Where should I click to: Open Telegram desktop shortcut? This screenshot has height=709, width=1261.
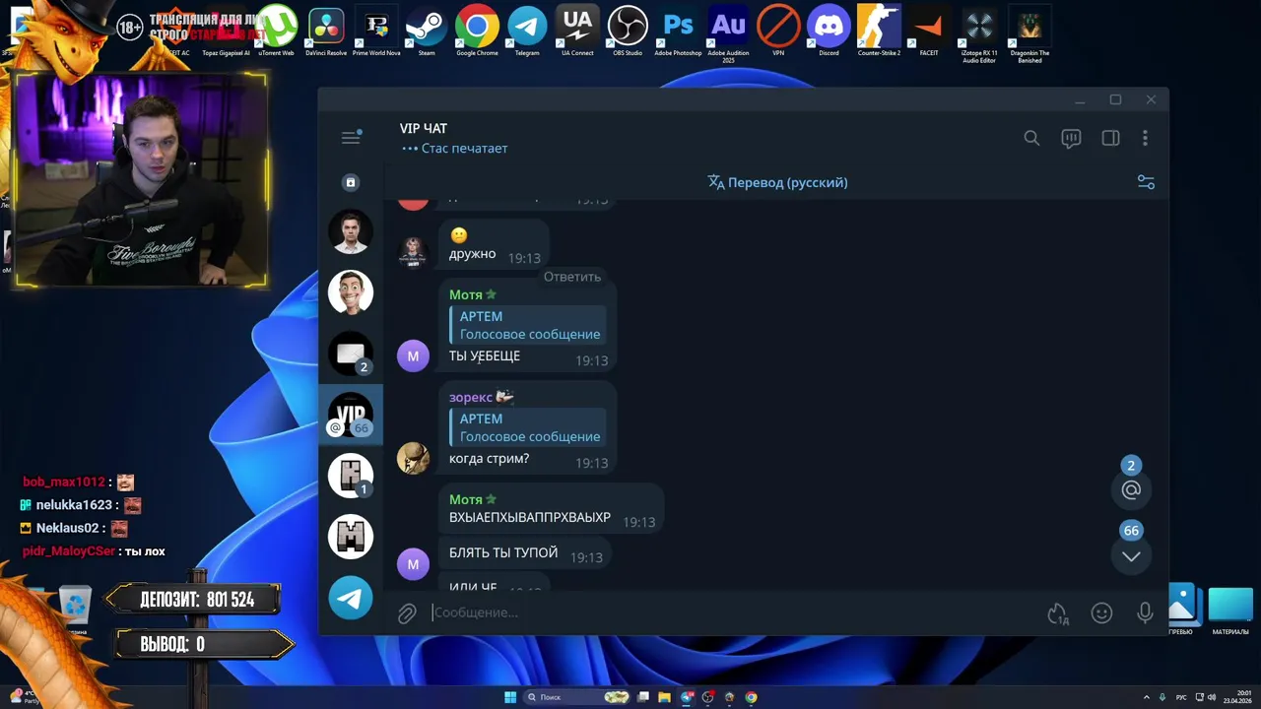tap(527, 31)
